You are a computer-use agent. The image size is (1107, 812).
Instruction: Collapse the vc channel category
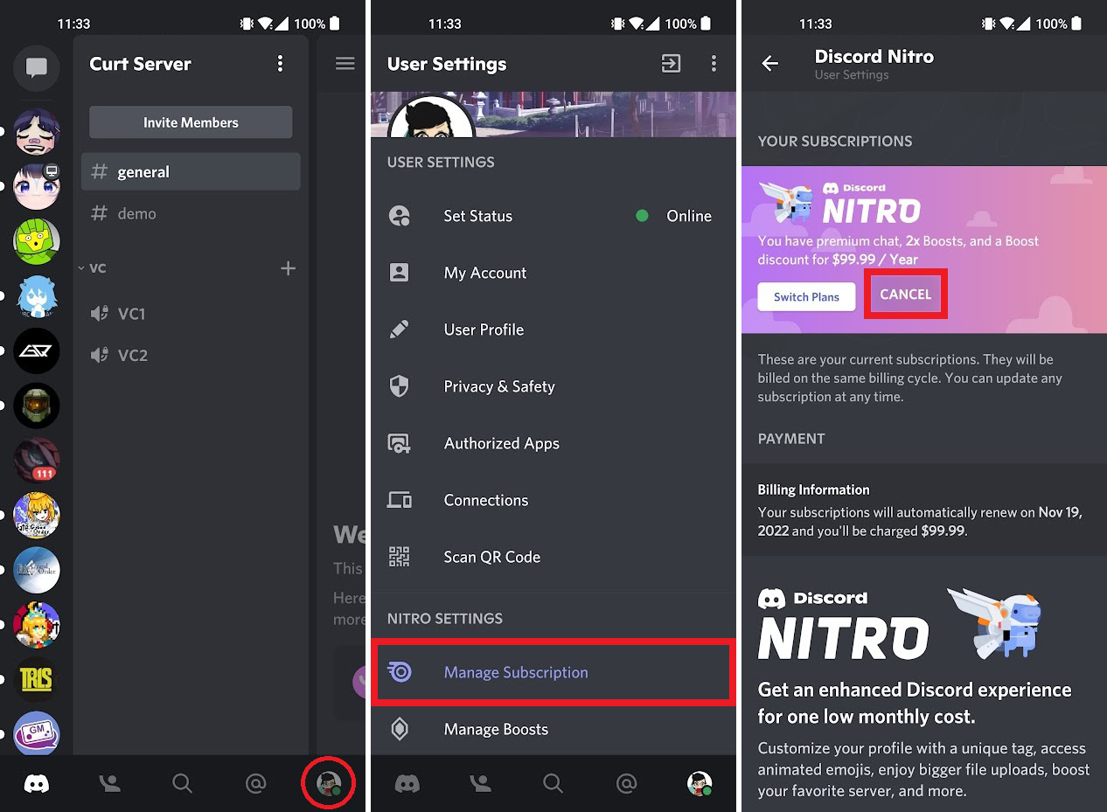point(92,268)
